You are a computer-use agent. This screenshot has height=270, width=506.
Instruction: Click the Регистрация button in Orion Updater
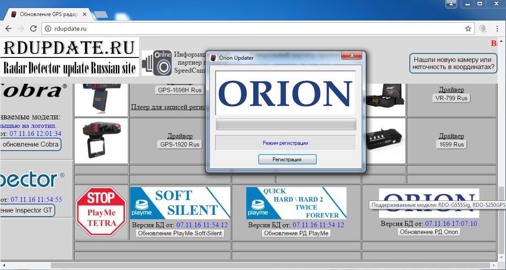(x=287, y=159)
